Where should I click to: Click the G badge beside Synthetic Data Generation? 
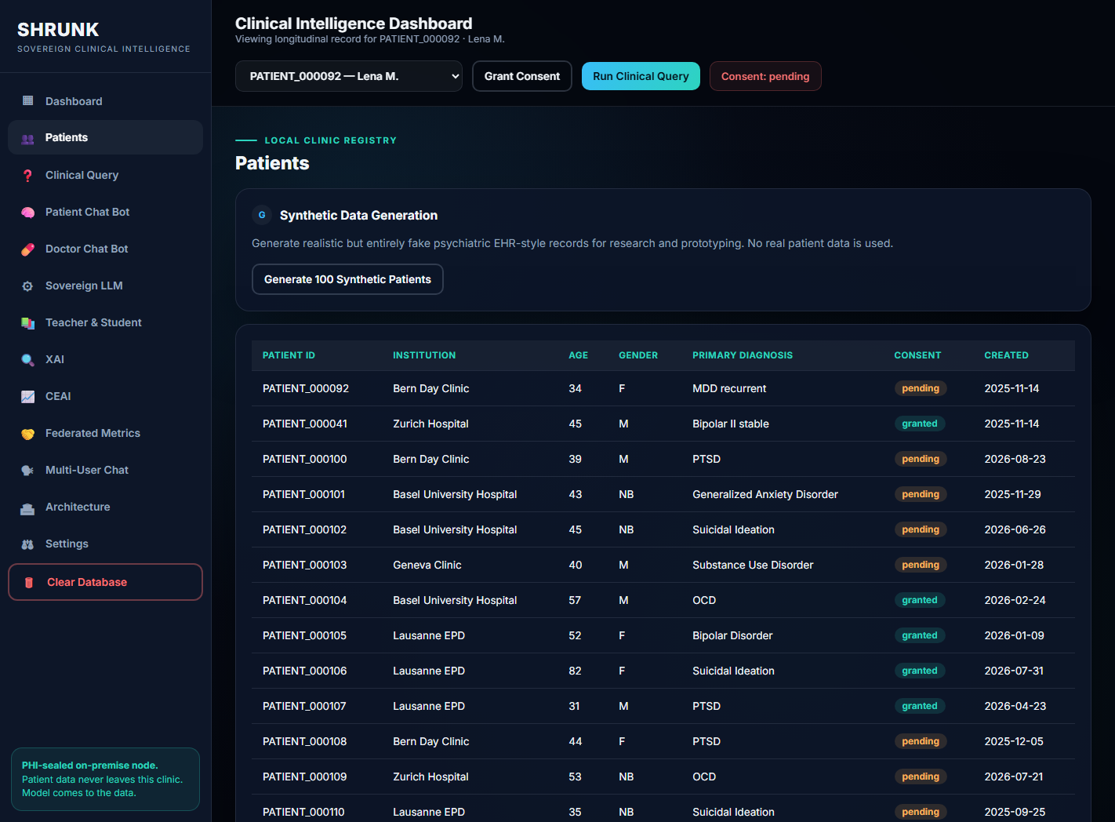click(x=262, y=215)
